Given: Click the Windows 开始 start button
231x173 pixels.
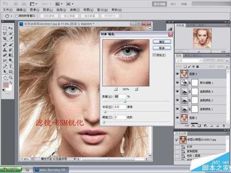Looking at the screenshot, I should click(x=11, y=170).
